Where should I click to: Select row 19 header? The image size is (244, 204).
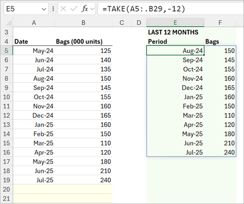click(x=7, y=180)
